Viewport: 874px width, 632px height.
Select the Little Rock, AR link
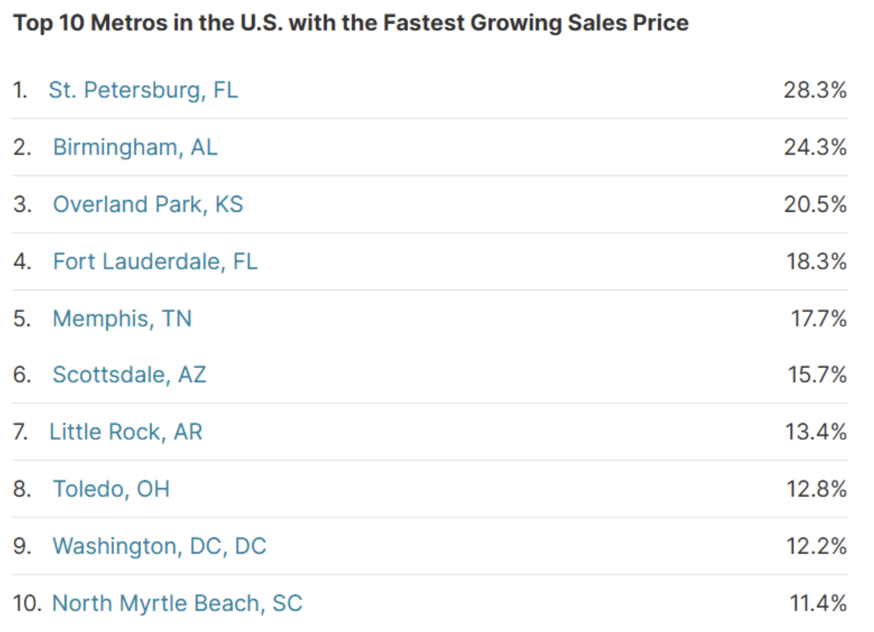[x=126, y=432]
